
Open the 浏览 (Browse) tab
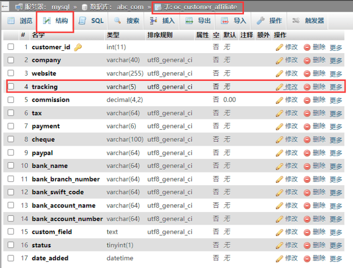20,21
